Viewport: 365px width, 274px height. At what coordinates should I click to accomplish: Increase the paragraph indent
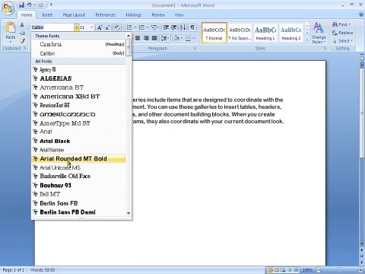point(174,27)
